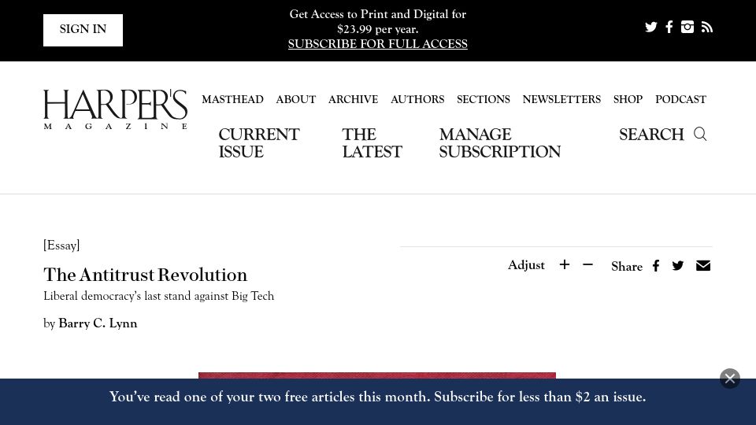Image resolution: width=756 pixels, height=425 pixels.
Task: Open author Barry C. Lynn's page
Action: point(98,323)
